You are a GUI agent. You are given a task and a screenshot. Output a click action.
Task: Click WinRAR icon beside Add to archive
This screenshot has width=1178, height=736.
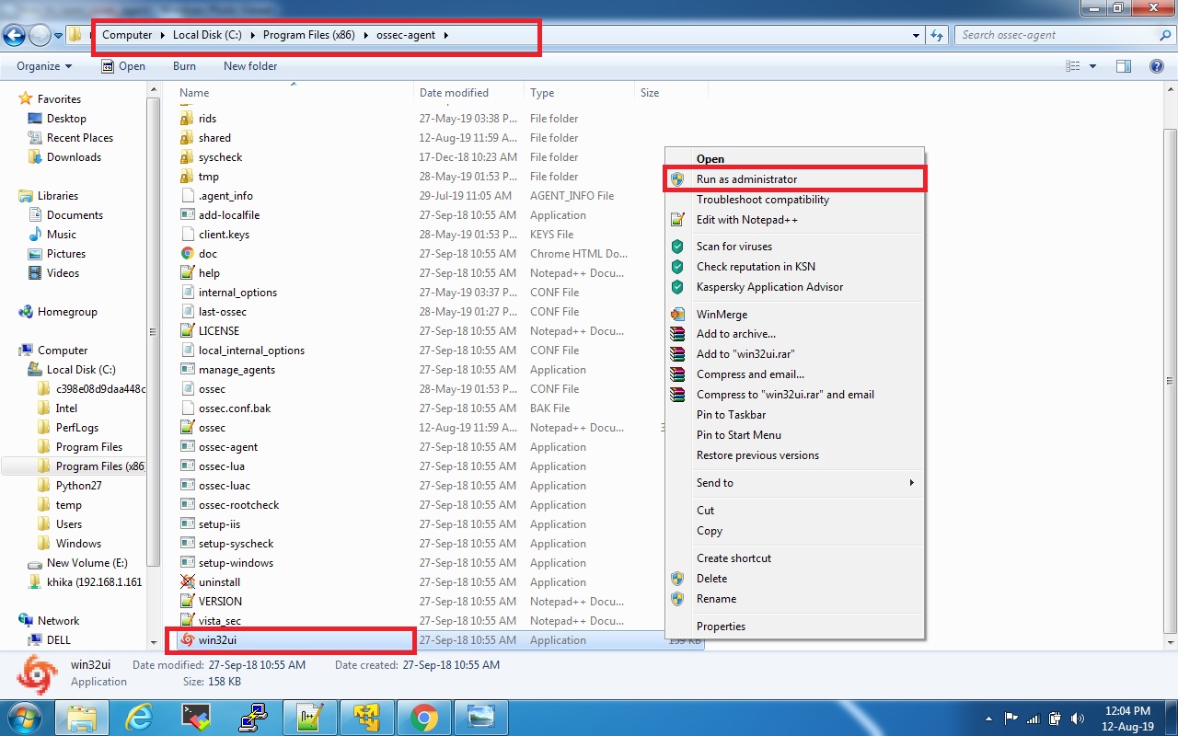[677, 334]
